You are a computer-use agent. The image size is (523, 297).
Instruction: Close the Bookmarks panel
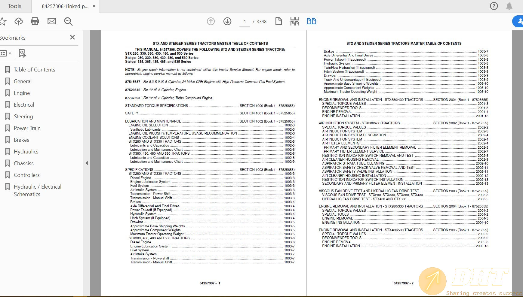pos(72,37)
